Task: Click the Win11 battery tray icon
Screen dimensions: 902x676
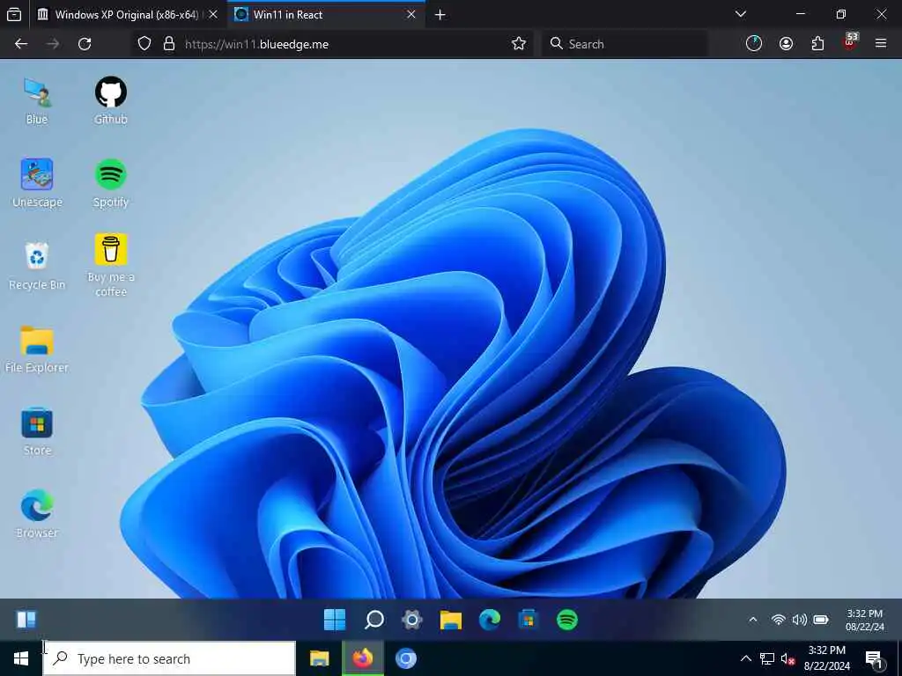Action: [x=821, y=620]
